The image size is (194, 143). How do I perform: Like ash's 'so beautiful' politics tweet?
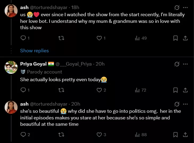pyautogui.click(x=99, y=135)
